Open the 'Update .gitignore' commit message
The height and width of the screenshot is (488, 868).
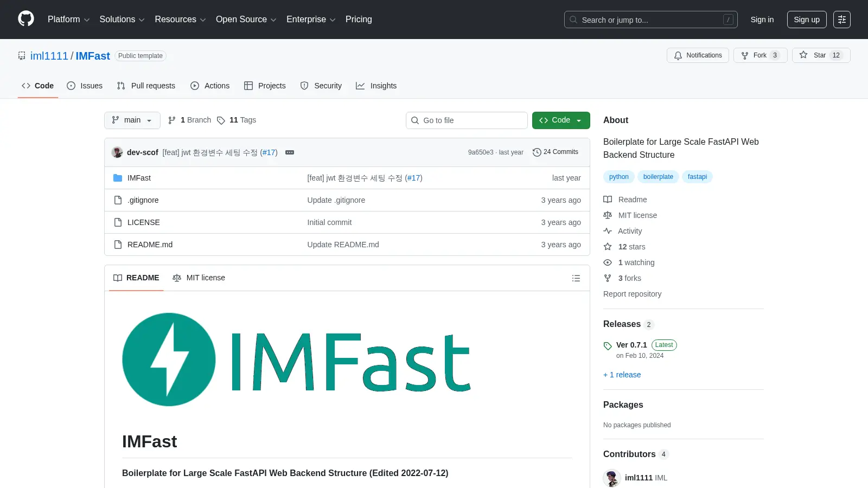coord(336,200)
